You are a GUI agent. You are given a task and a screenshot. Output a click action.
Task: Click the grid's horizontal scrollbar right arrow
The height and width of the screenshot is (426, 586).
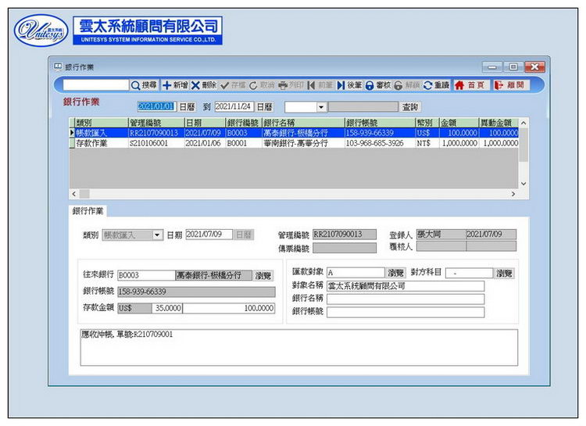513,193
